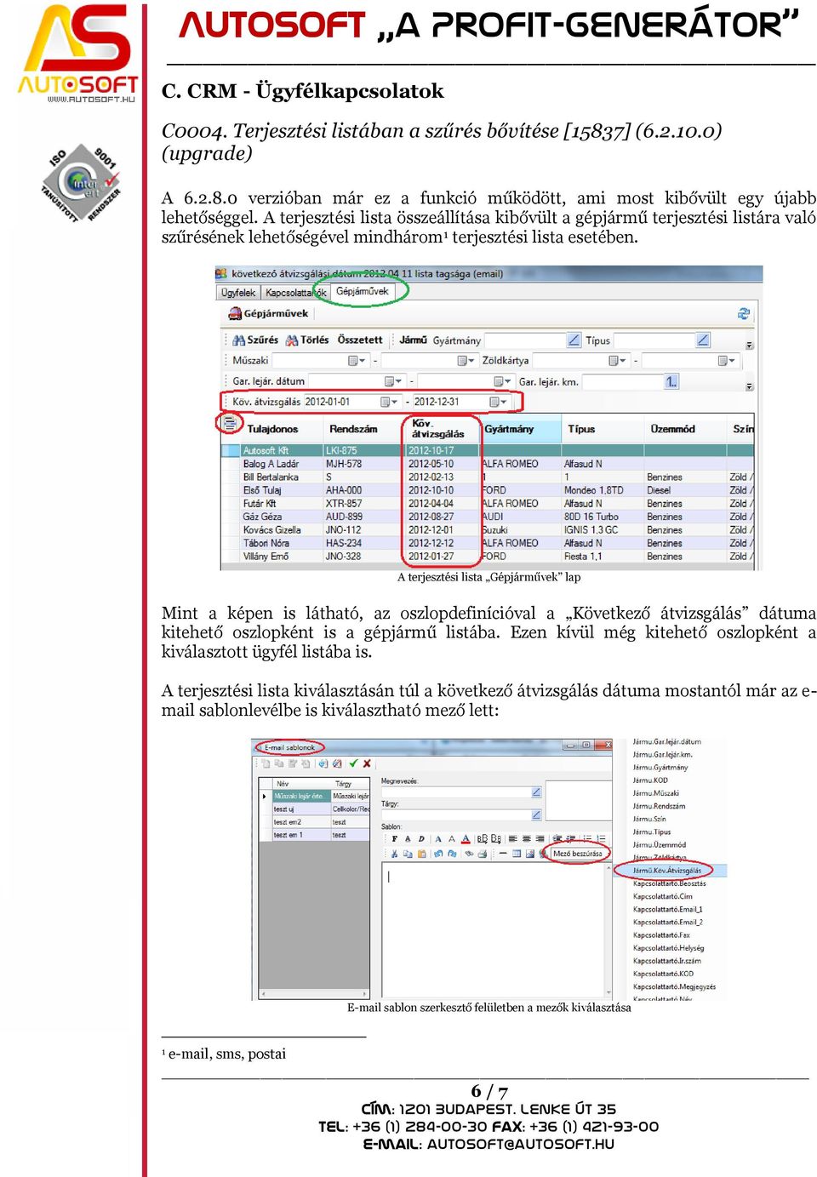Screen dimensions: 817x1177
Task: Select the Gépjárművek tab
Action: 363,291
